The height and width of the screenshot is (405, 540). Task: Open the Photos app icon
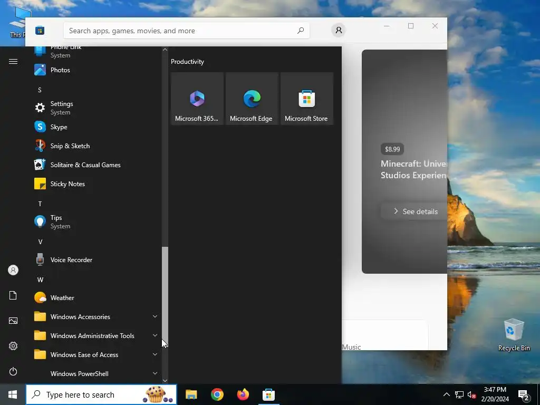pyautogui.click(x=40, y=70)
